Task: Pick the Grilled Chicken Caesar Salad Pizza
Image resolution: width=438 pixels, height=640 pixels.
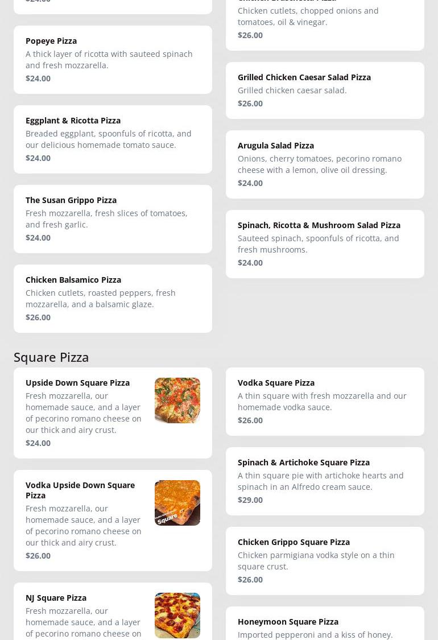Action: pos(325,90)
